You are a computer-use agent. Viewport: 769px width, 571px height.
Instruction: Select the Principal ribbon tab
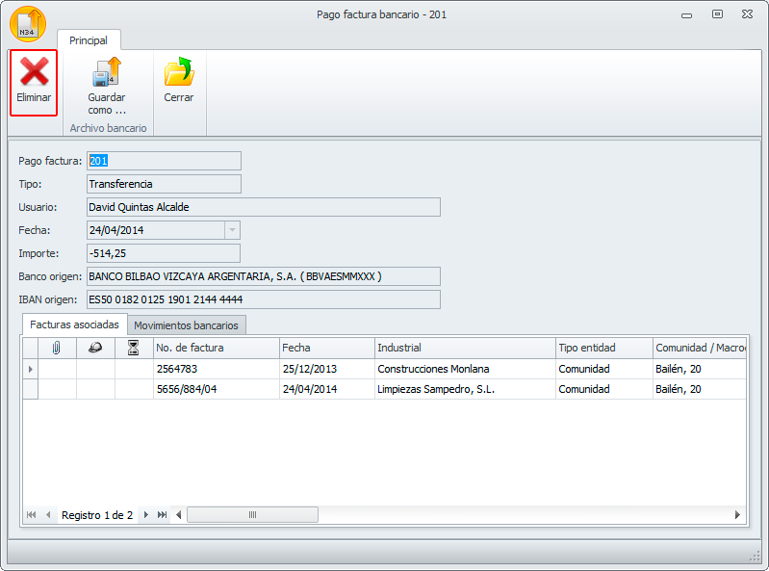[89, 40]
